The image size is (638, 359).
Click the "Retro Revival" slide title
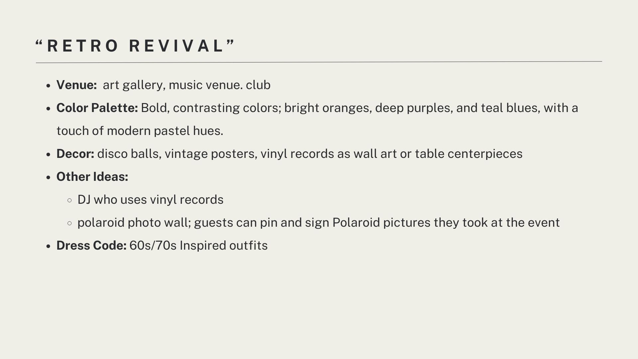pos(135,46)
